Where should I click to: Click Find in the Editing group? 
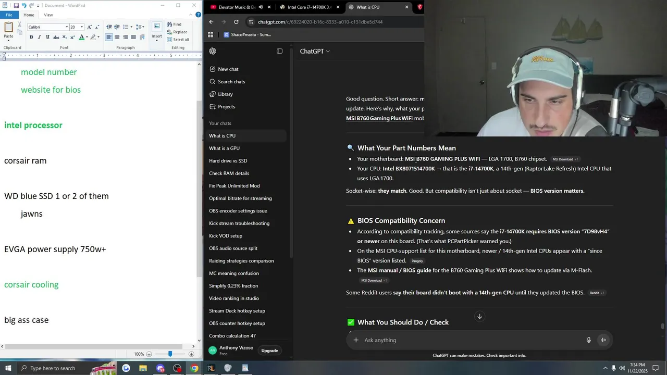174,24
